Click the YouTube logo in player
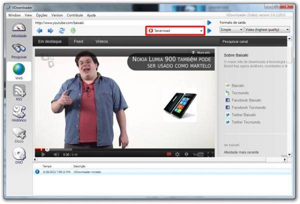Image resolution: width=300 pixels, height=204 pixels. pos(198,154)
